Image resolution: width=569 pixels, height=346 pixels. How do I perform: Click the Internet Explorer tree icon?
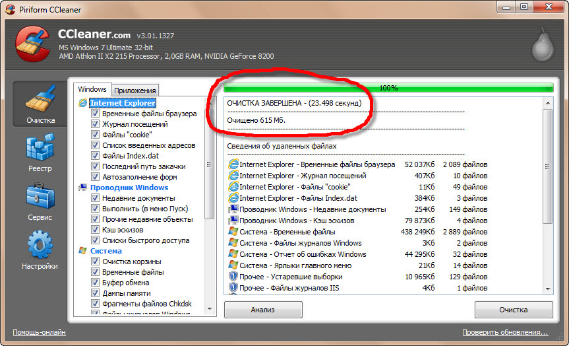pyautogui.click(x=82, y=103)
